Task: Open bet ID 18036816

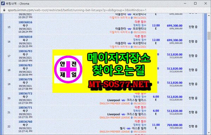Action: (25, 22)
